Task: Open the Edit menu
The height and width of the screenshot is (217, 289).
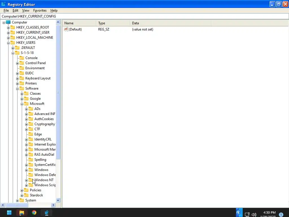Action: pos(15,10)
